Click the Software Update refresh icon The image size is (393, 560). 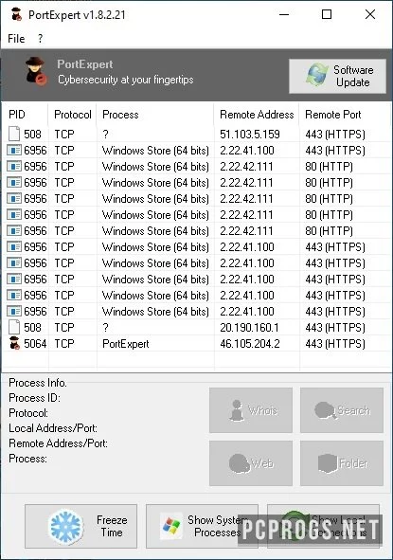click(317, 75)
